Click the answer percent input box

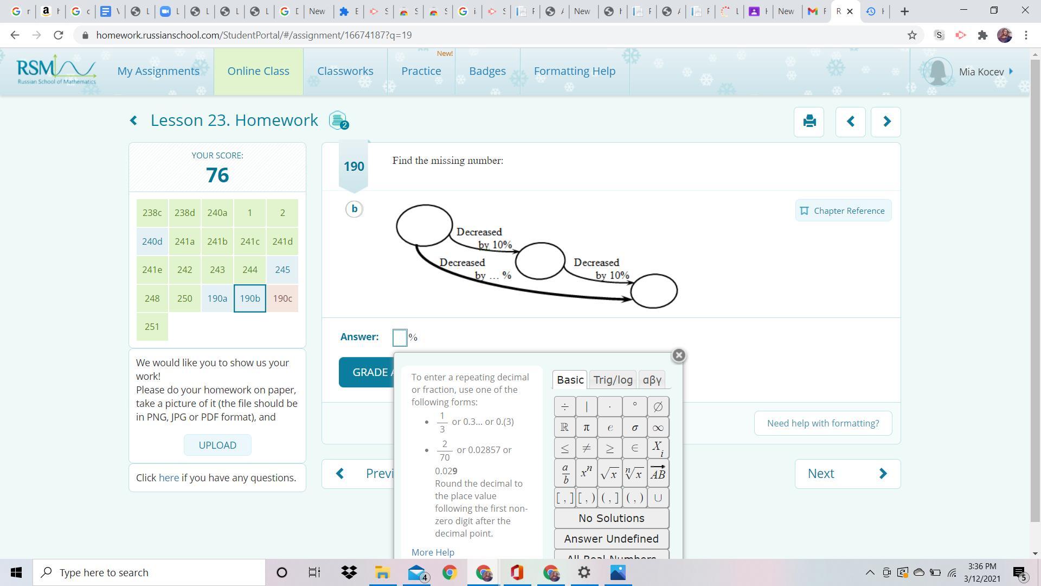click(x=400, y=337)
